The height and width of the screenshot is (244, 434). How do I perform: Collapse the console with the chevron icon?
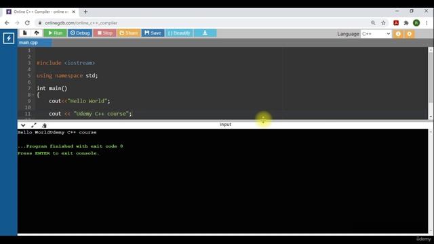point(23,125)
